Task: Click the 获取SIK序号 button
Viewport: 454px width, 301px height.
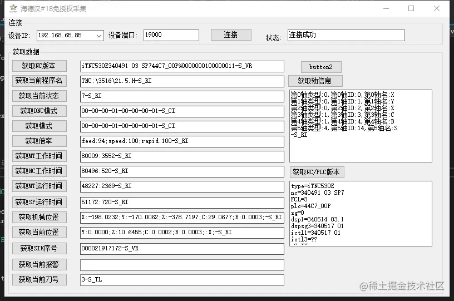Action: [40, 249]
